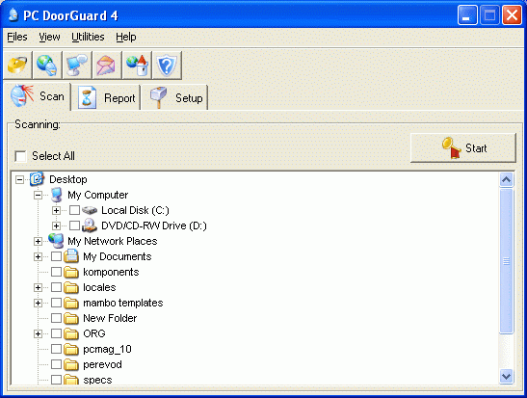Click the DVD/CD-RW Drive (D:) disc icon
The image size is (527, 398).
coord(90,226)
